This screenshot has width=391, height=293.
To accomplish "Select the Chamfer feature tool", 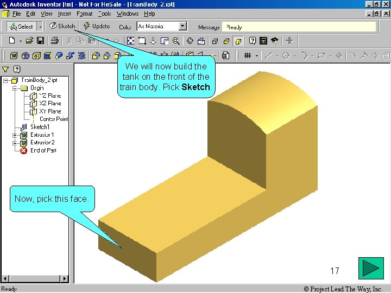I will point(107,55).
